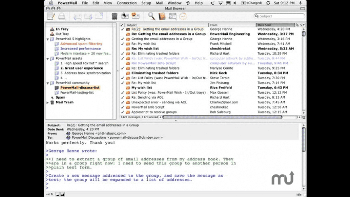Toggle read checkmark for Frank Mitchell's message
The width and height of the screenshot is (350, 197).
point(122,44)
